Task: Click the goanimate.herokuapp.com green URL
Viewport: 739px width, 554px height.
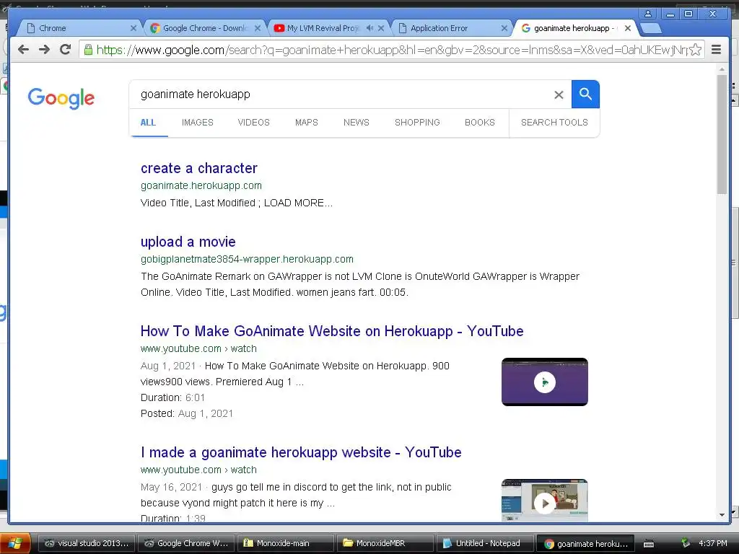Action: tap(201, 185)
